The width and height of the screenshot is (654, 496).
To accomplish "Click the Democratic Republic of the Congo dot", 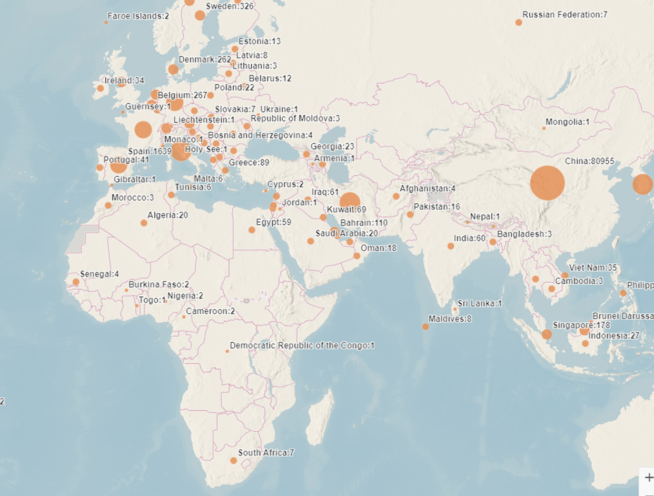I will click(227, 351).
